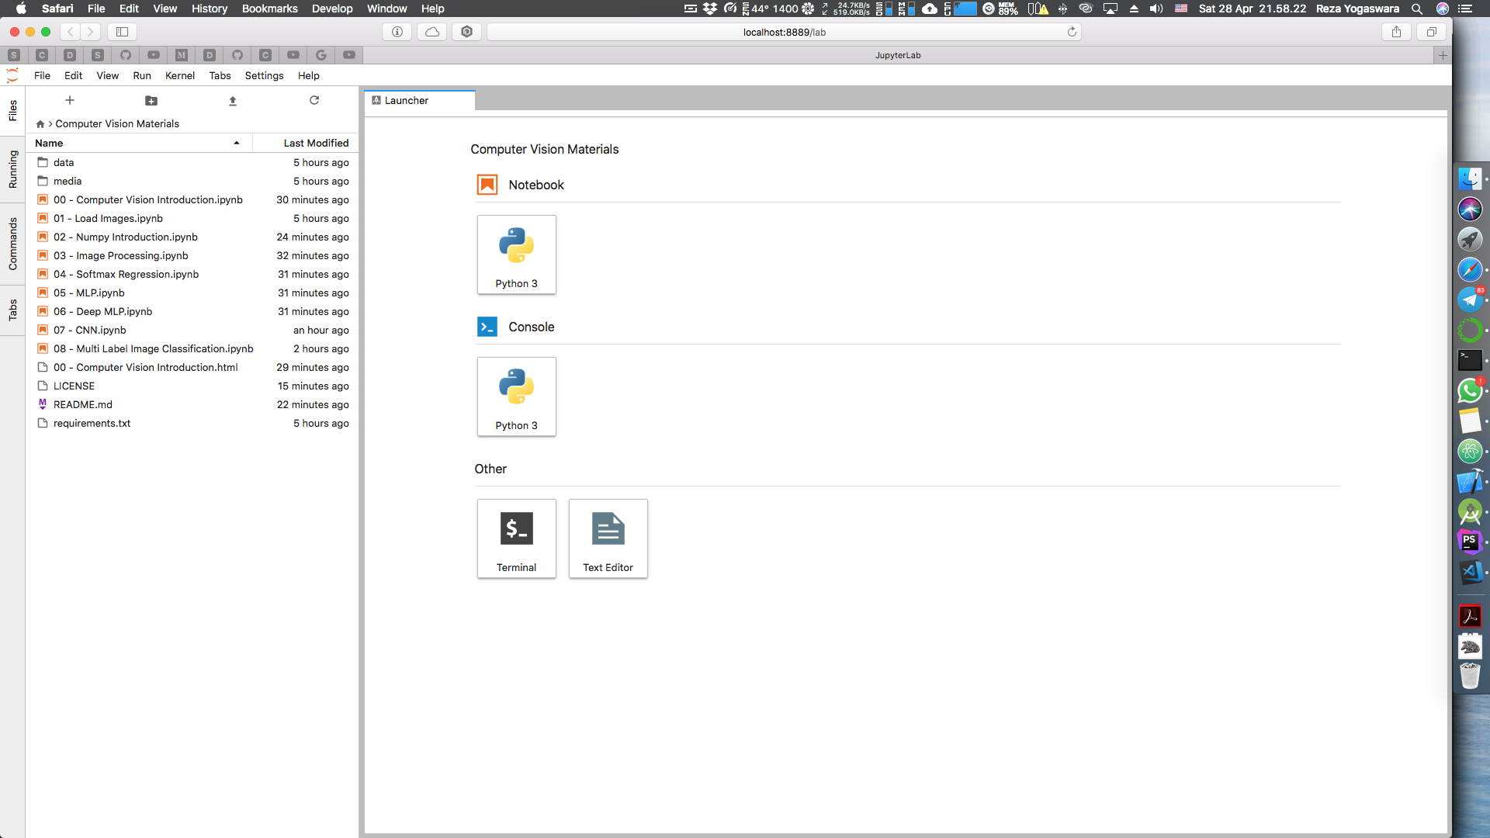Screen dimensions: 1490x838
Task: Refresh the file list
Action: coord(314,100)
